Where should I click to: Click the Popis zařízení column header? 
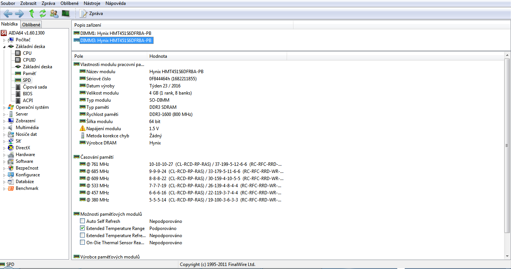[x=182, y=25]
